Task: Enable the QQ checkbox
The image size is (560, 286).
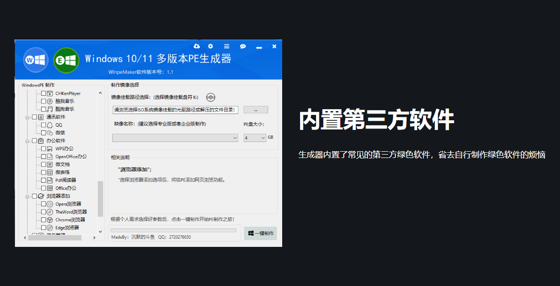Action: point(44,125)
